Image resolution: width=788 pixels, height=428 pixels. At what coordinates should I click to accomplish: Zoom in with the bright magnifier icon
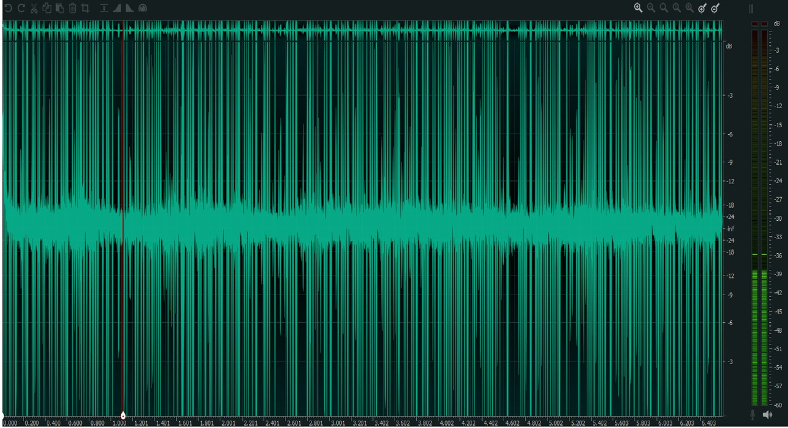click(638, 8)
